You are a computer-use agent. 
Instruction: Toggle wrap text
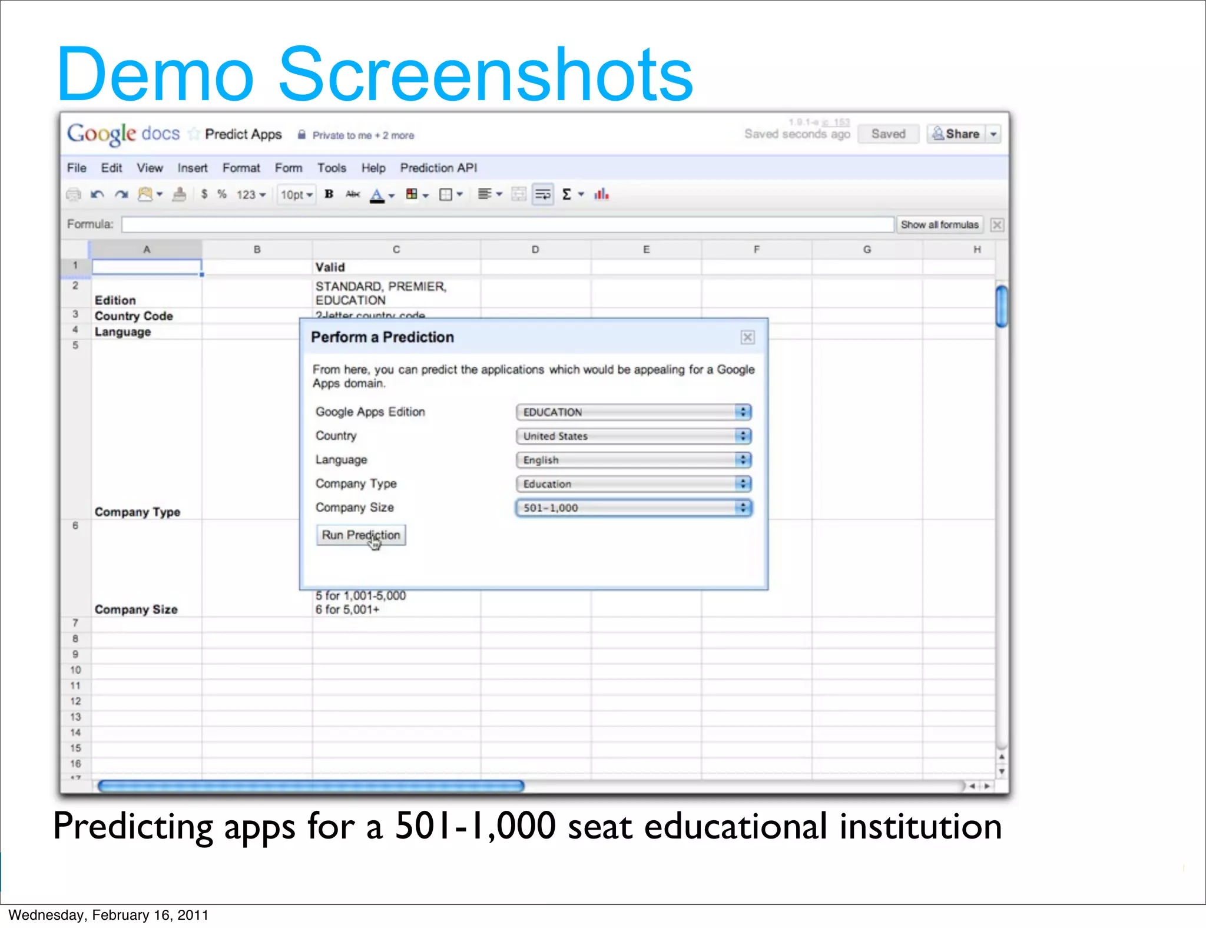coord(543,194)
